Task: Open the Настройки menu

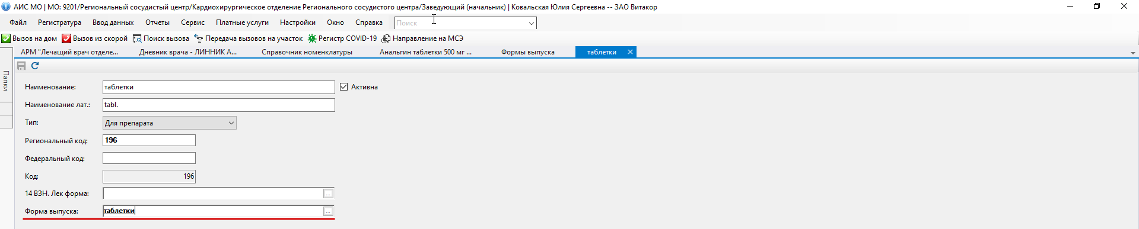Action: coord(298,22)
